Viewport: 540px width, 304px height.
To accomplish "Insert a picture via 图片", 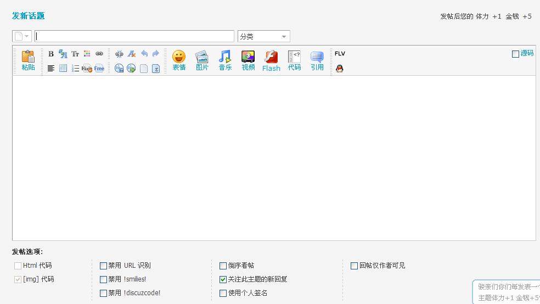I will (202, 60).
